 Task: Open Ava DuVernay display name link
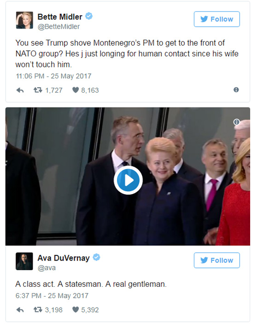64,258
